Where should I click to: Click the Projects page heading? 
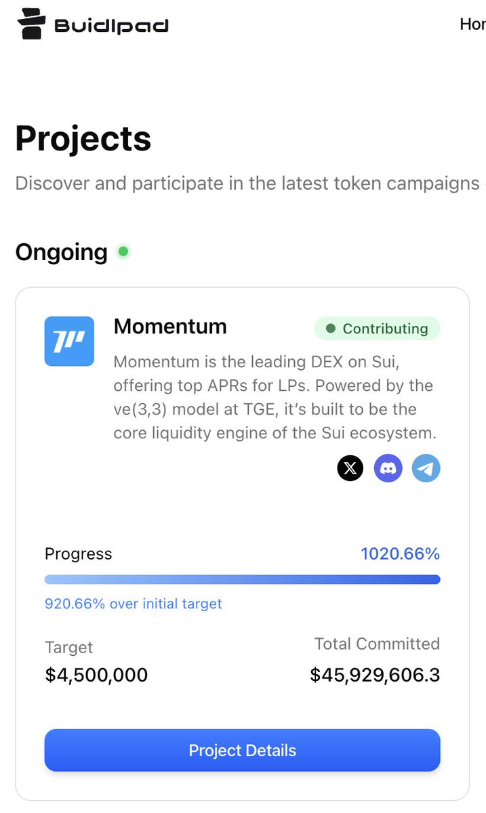click(83, 139)
